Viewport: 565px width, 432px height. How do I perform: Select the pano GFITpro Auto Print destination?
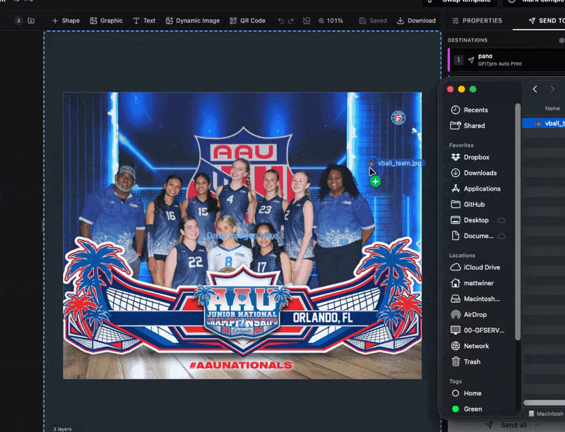coord(506,60)
